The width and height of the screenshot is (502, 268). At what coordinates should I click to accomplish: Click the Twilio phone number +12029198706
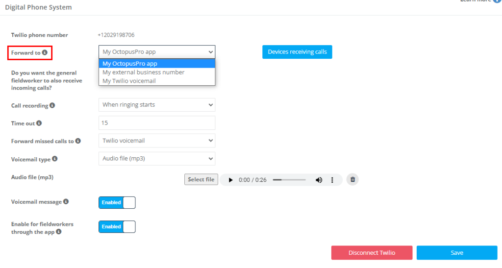click(116, 35)
